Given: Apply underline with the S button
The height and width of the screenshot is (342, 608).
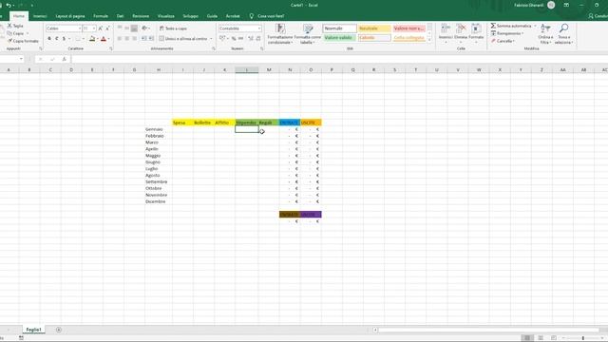Looking at the screenshot, I should tap(64, 38).
